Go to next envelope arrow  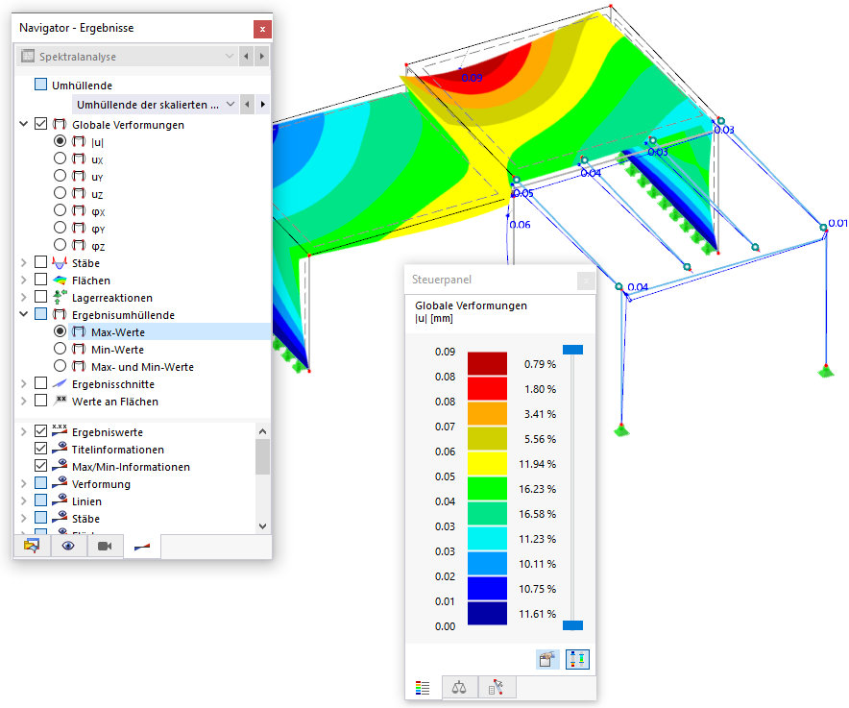tap(263, 104)
